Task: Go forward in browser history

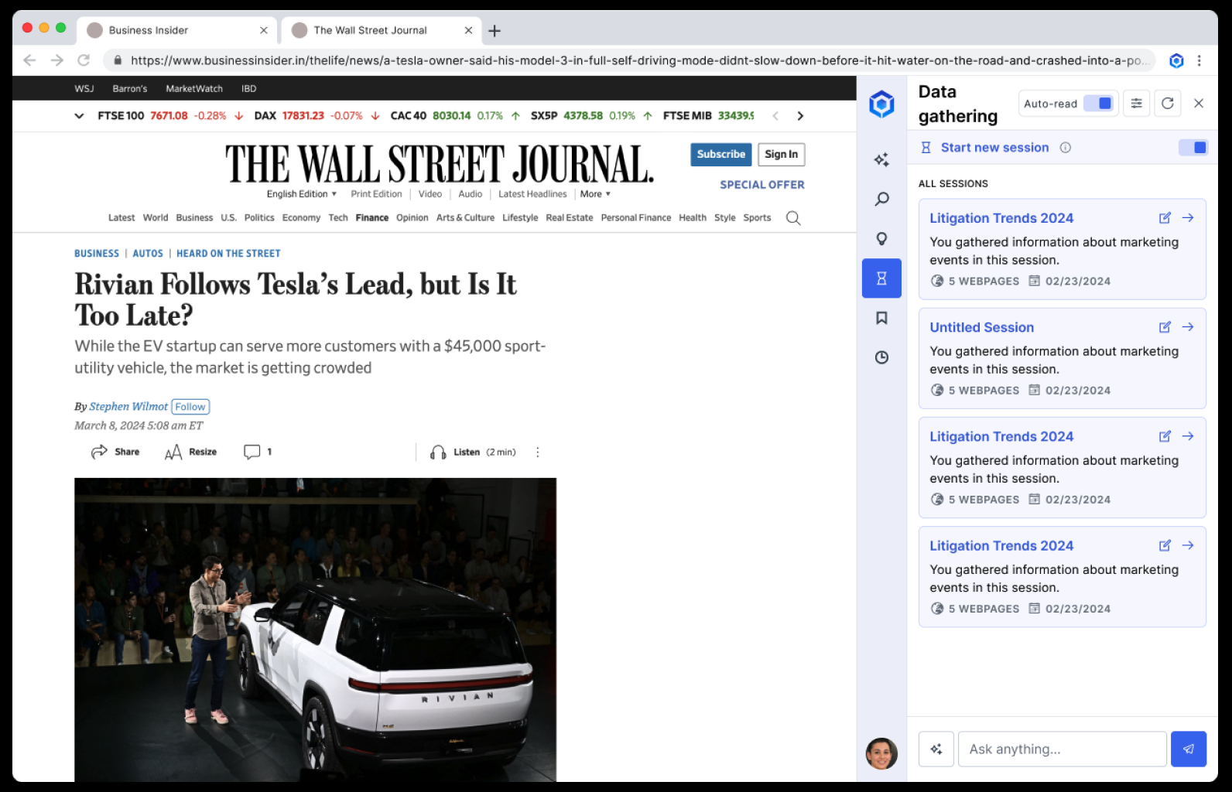Action: (x=56, y=60)
